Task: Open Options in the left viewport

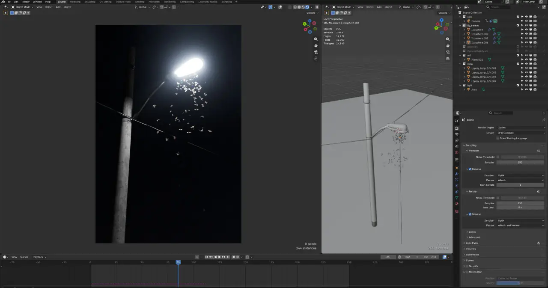Action: [x=312, y=13]
